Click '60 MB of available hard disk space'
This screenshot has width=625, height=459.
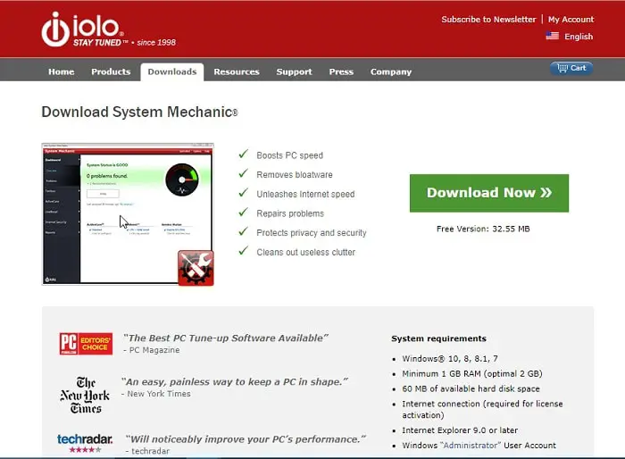(471, 388)
